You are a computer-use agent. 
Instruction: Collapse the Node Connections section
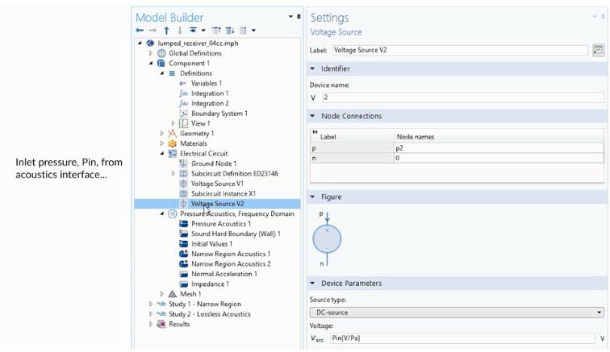click(312, 116)
